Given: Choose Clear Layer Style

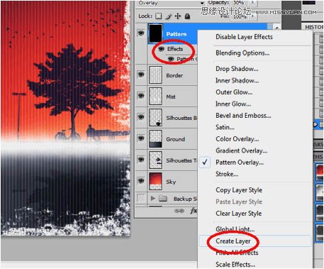Looking at the screenshot, I should (239, 214).
